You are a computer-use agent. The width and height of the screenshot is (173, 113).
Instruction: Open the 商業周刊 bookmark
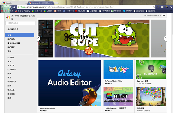pyautogui.click(x=139, y=11)
